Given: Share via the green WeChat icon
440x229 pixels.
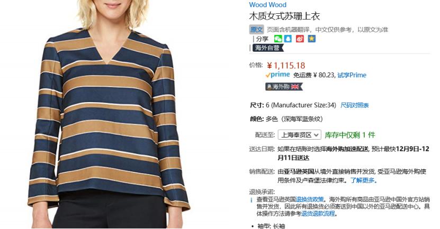Looking at the screenshot, I should point(278,39).
